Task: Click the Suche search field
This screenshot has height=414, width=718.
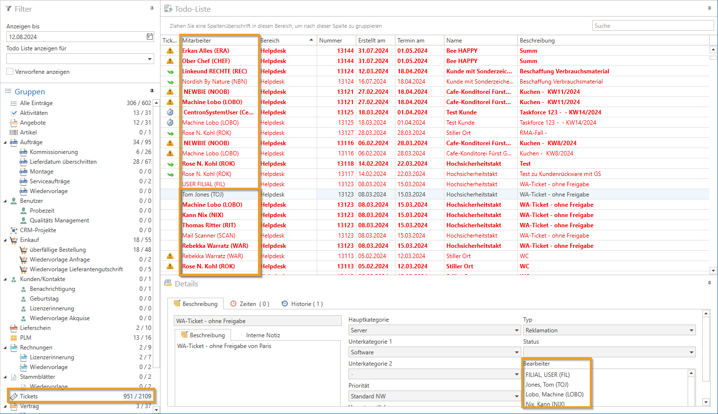Action: pos(652,26)
